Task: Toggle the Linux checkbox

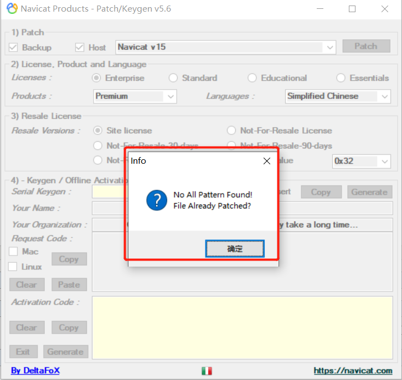Action: (x=13, y=267)
